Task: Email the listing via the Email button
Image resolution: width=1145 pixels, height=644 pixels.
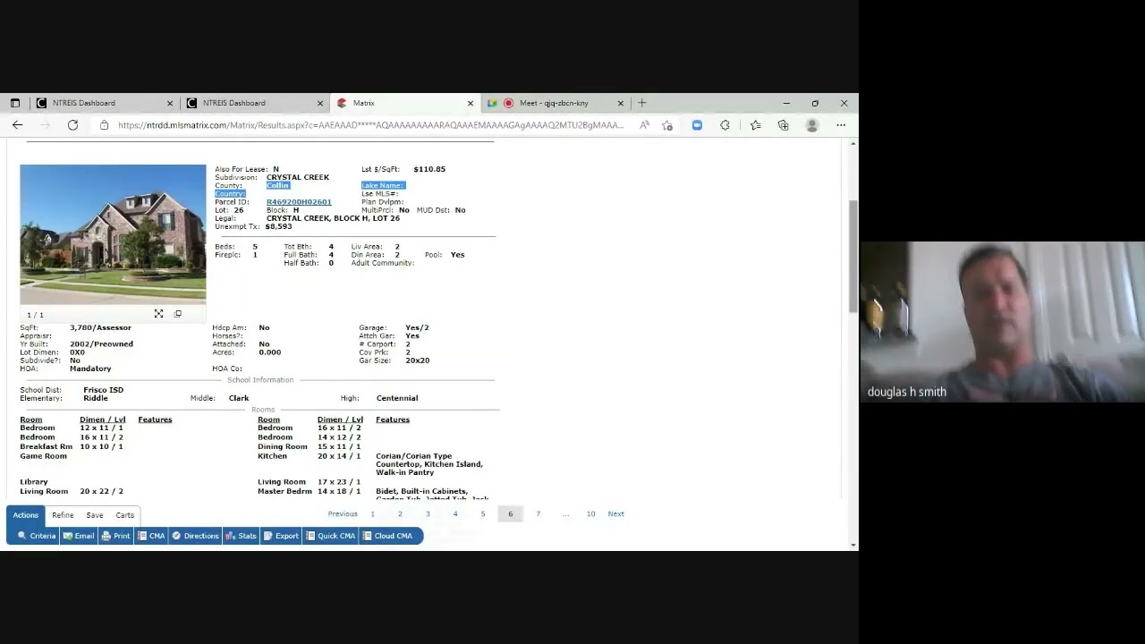Action: tap(79, 536)
